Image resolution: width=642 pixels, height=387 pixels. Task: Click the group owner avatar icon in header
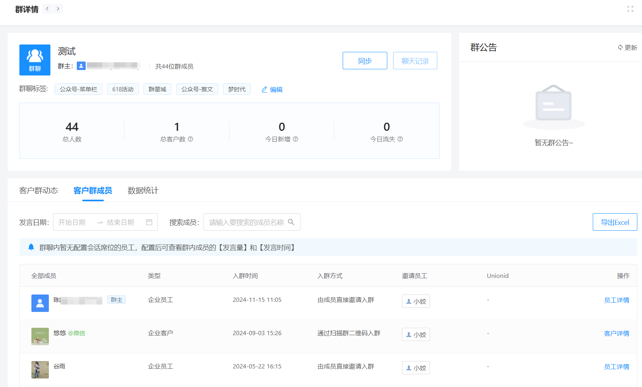point(81,66)
